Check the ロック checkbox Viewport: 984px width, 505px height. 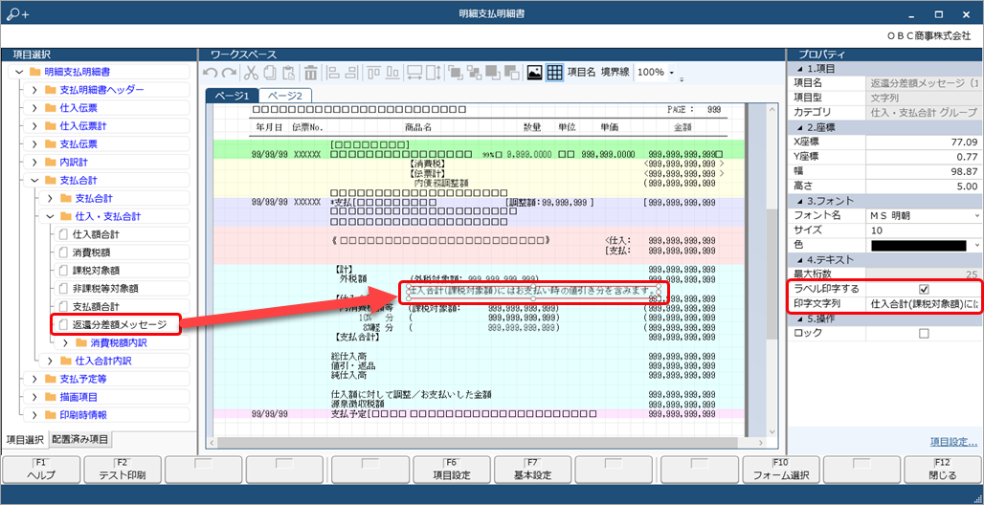pos(923,333)
